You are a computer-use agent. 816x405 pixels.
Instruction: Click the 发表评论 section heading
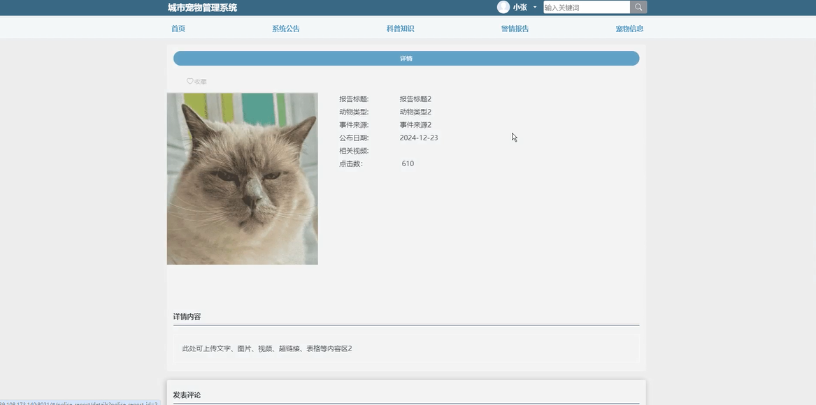click(187, 395)
